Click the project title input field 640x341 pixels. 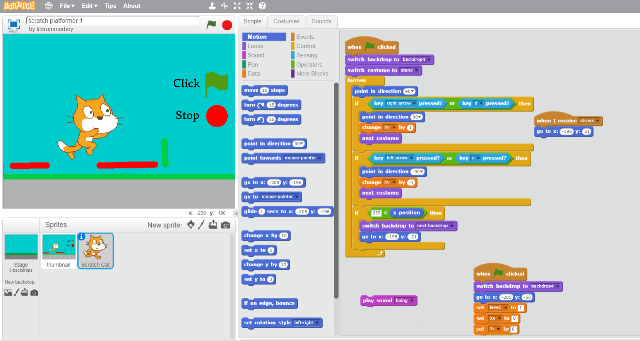112,21
